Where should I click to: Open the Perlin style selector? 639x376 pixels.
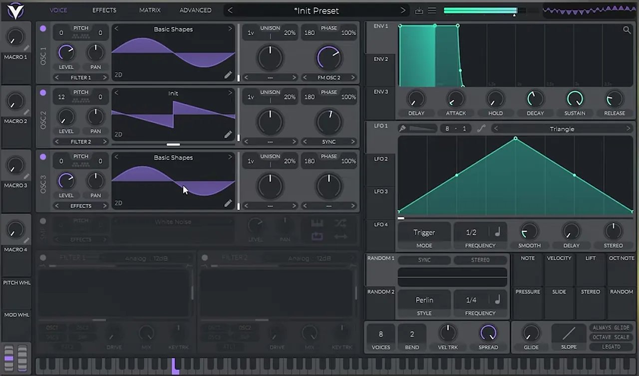[x=424, y=300]
